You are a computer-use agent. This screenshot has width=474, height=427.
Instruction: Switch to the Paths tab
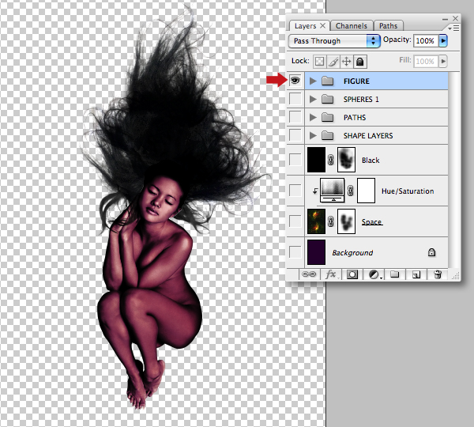388,26
